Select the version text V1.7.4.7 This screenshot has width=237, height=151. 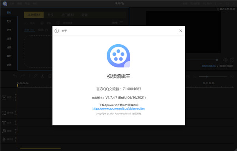[111, 98]
